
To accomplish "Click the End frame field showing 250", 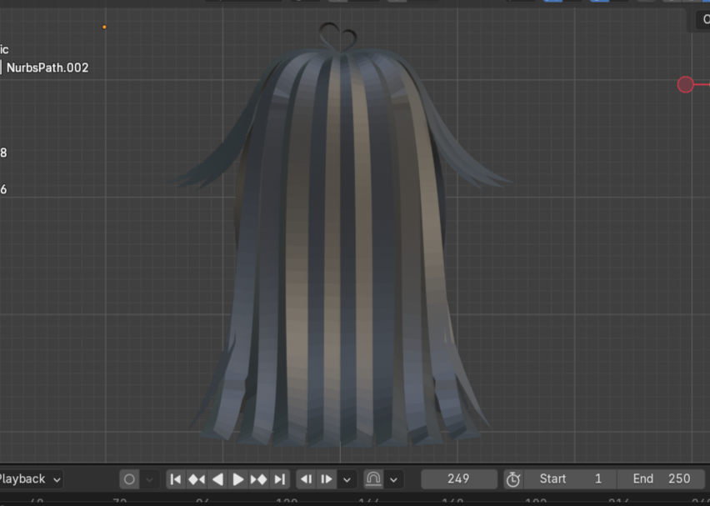I will tap(662, 478).
